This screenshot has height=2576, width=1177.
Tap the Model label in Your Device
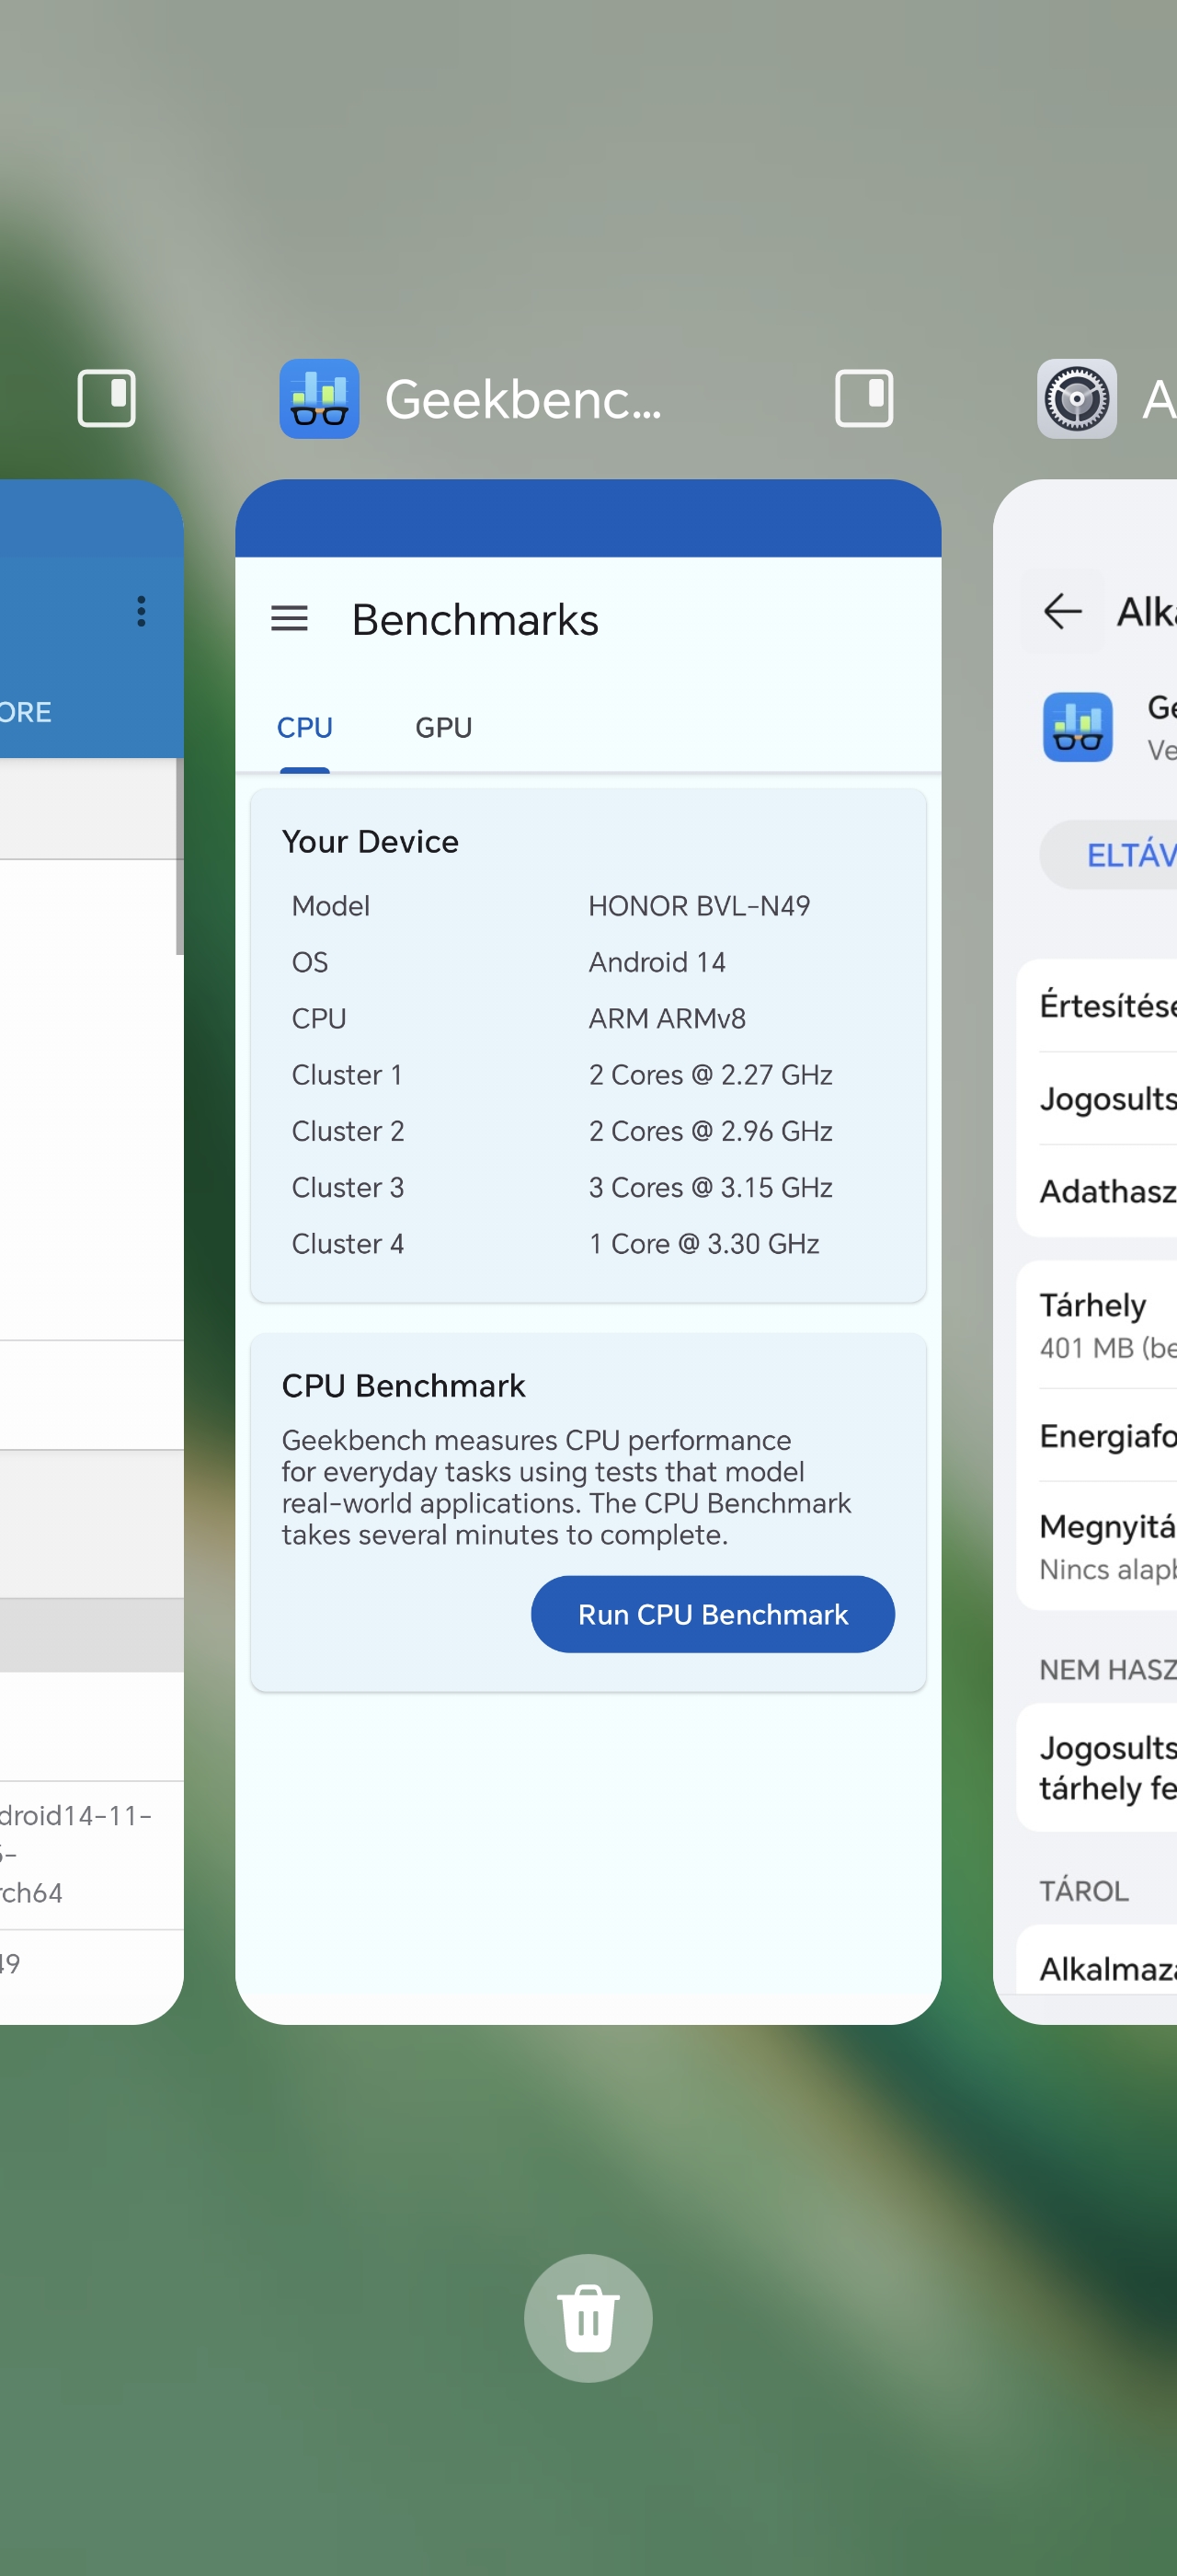[x=330, y=905]
